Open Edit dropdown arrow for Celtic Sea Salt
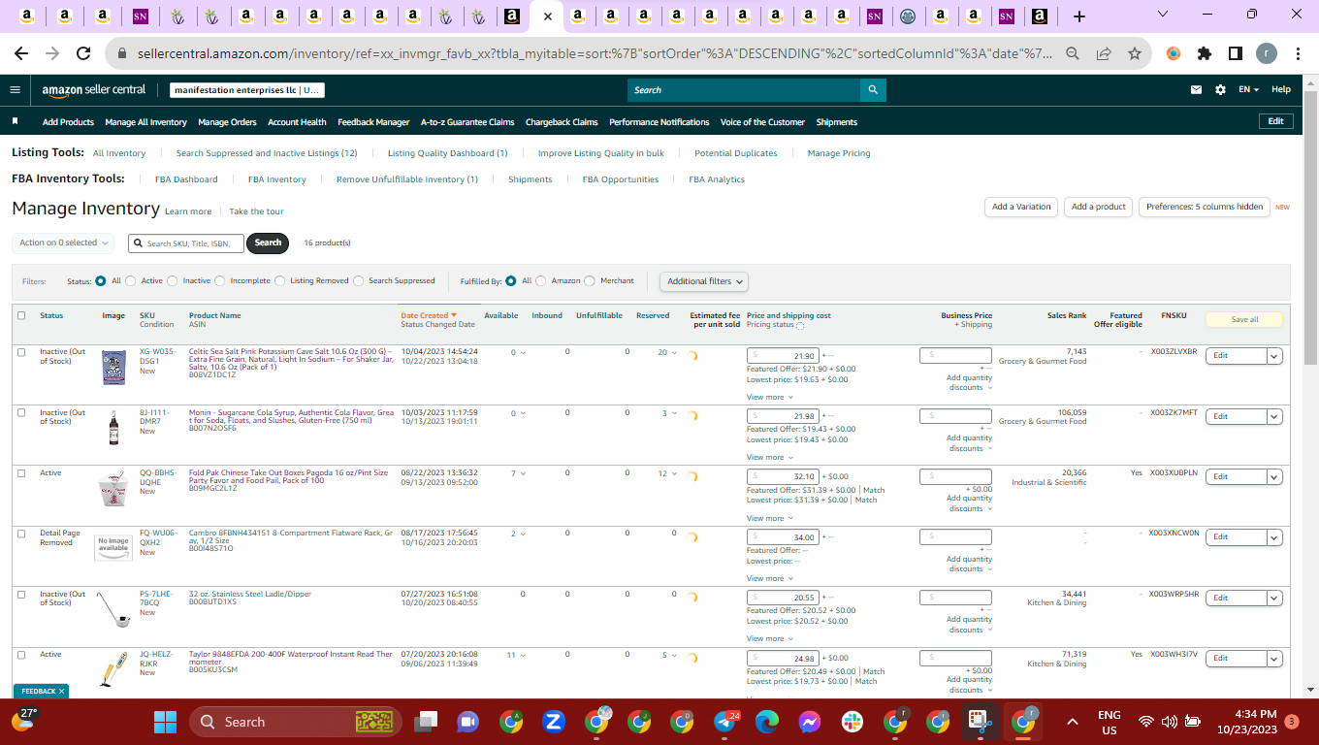Screen dimensions: 1319x745 tap(1274, 356)
